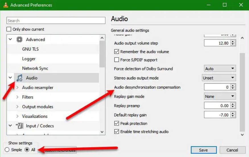Open Force detection of Dolby Surround dropdown
The image size is (249, 157).
point(220,69)
